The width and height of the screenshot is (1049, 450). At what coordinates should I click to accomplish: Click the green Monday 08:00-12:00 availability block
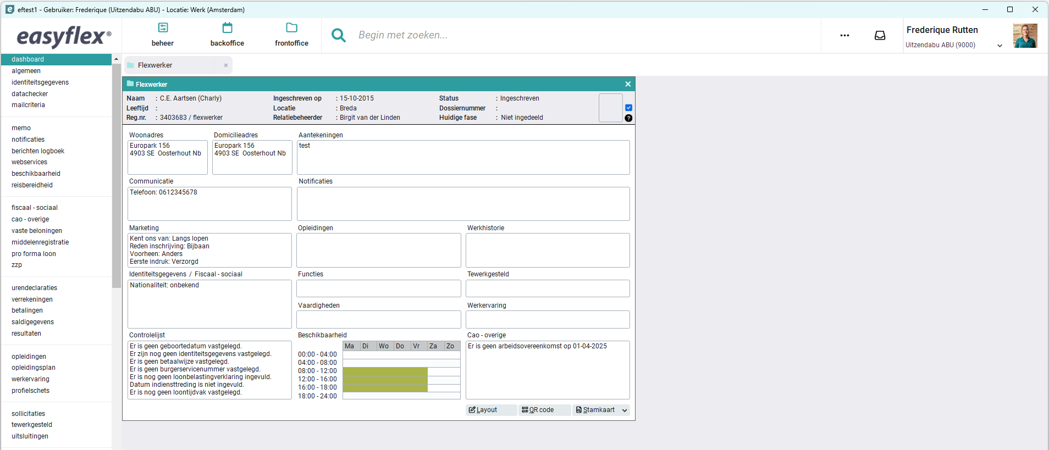(x=351, y=371)
